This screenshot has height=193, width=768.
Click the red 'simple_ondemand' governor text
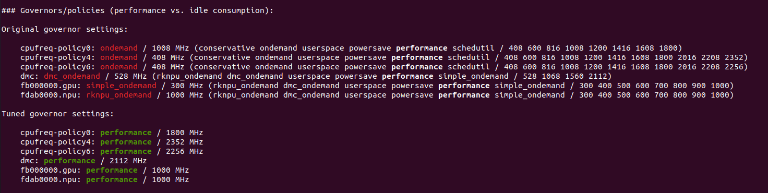coord(121,86)
